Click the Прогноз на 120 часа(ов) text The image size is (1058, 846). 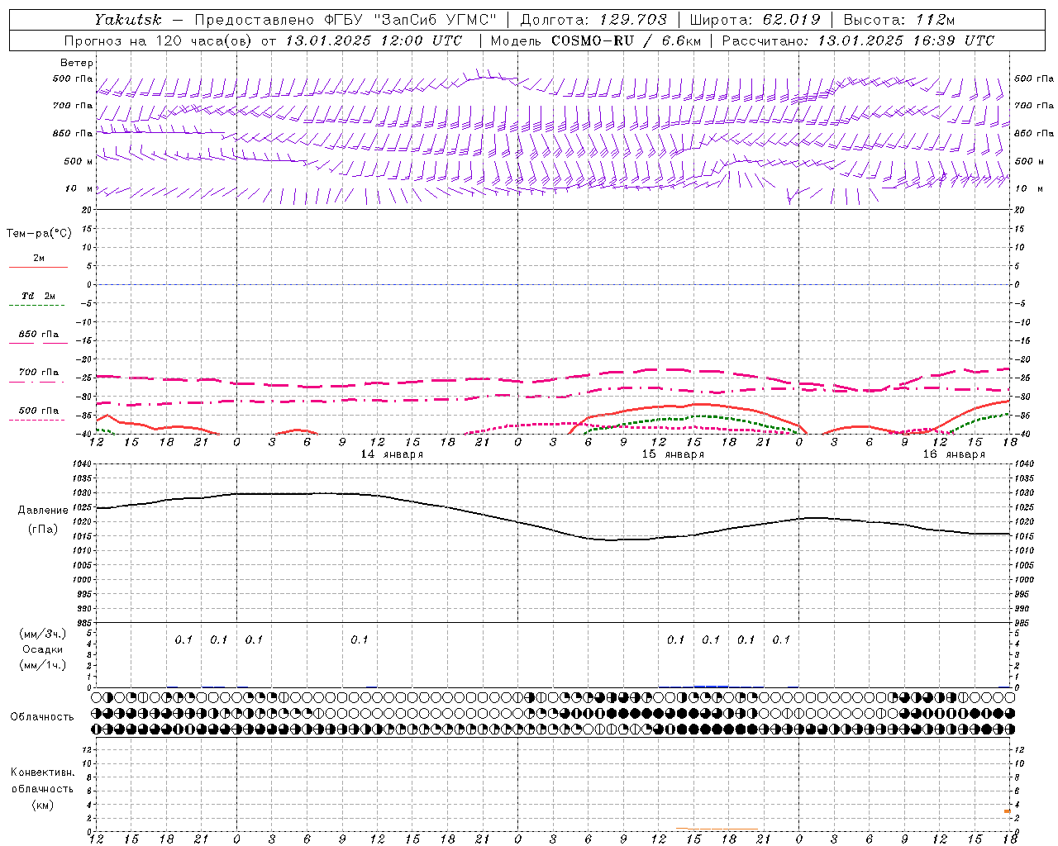[x=159, y=40]
